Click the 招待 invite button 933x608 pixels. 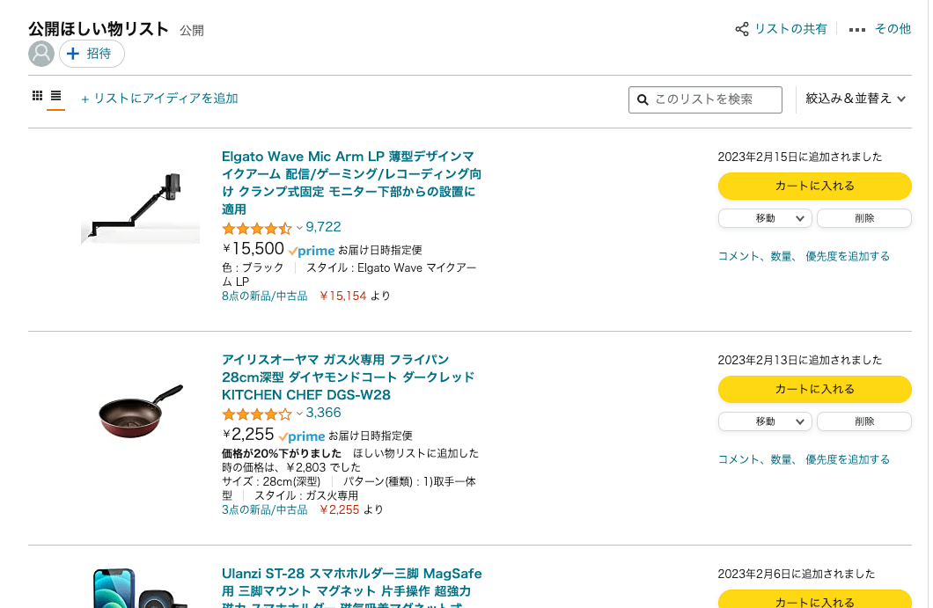[92, 54]
